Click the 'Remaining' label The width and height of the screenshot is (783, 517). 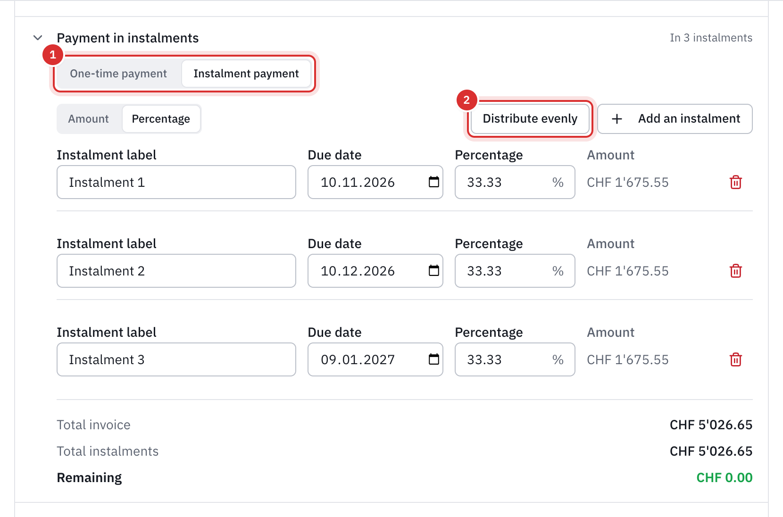click(x=89, y=478)
